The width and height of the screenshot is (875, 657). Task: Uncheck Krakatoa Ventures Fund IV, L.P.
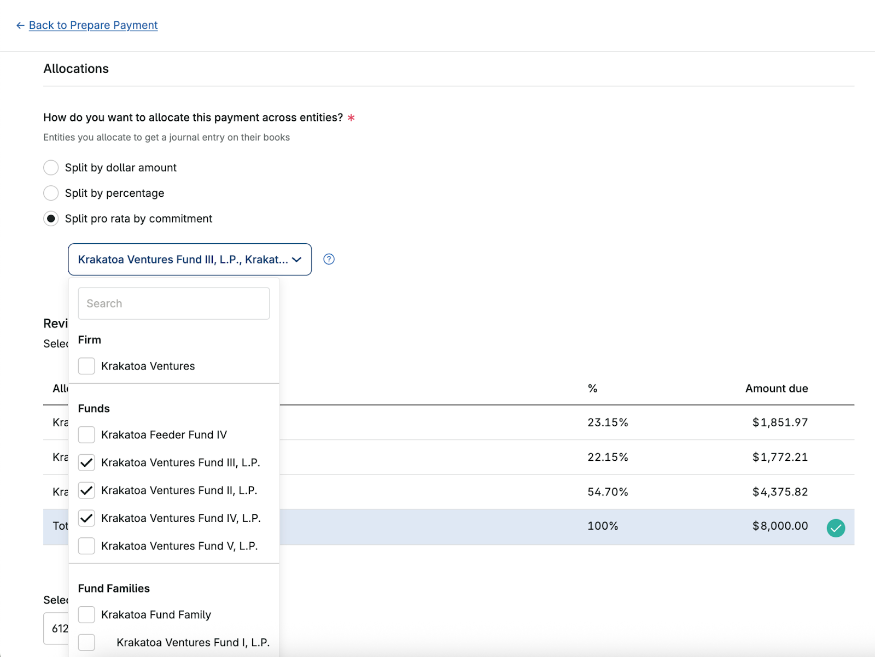coord(86,518)
